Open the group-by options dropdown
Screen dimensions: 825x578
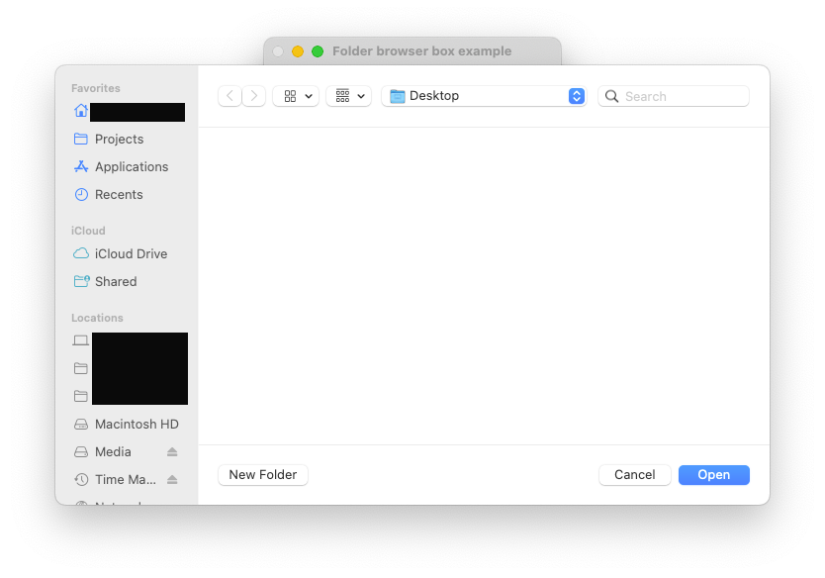(348, 96)
